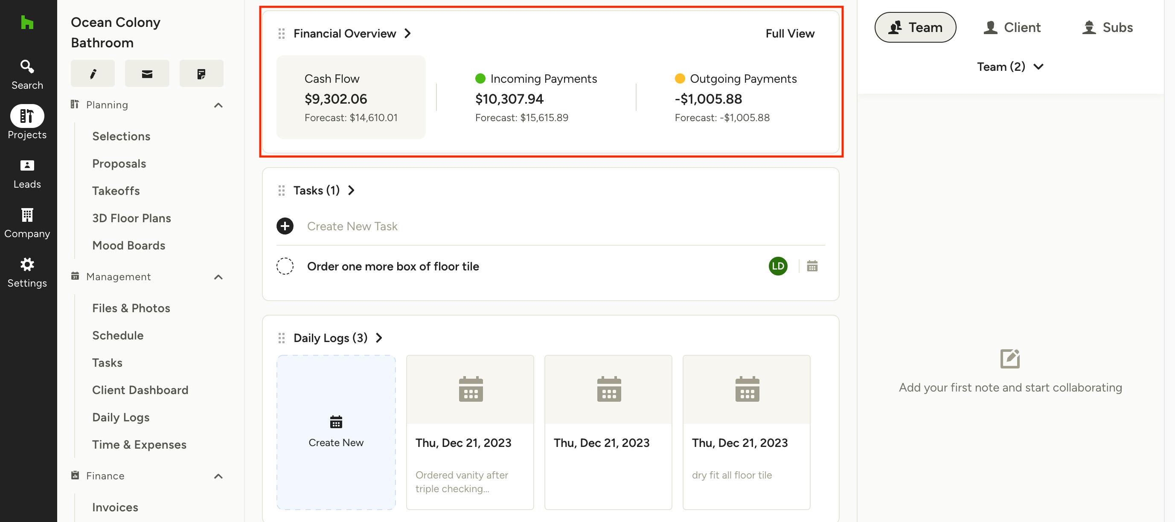
Task: Collapse the Finance section
Action: click(218, 476)
